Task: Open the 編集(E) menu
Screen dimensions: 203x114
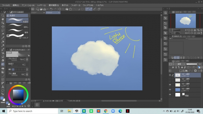Action: [16, 5]
